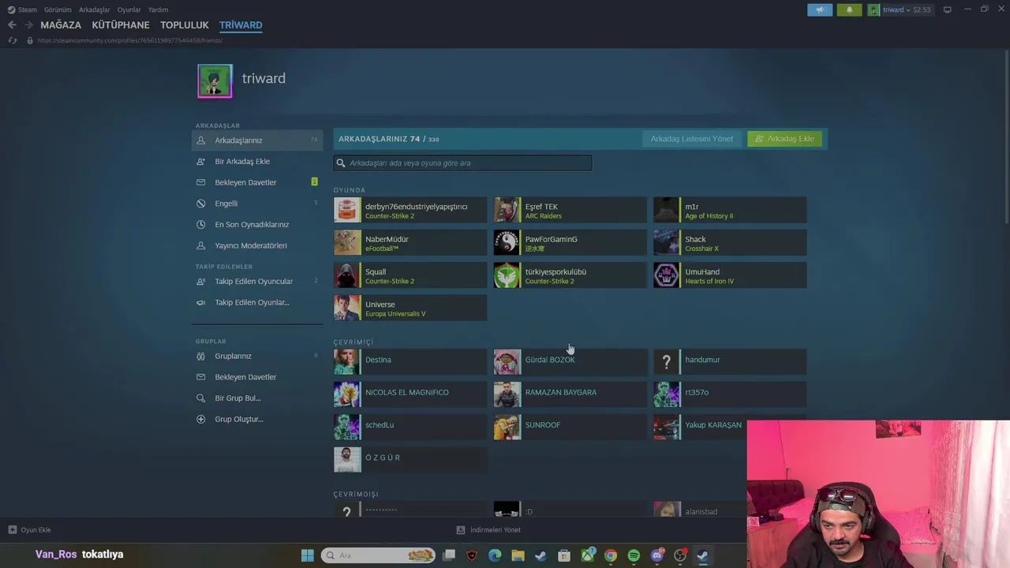Screen dimensions: 1010x568
Task: Switch to the TRİWARD tab
Action: coord(241,25)
